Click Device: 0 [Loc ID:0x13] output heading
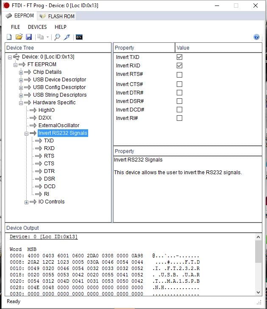 (44, 237)
